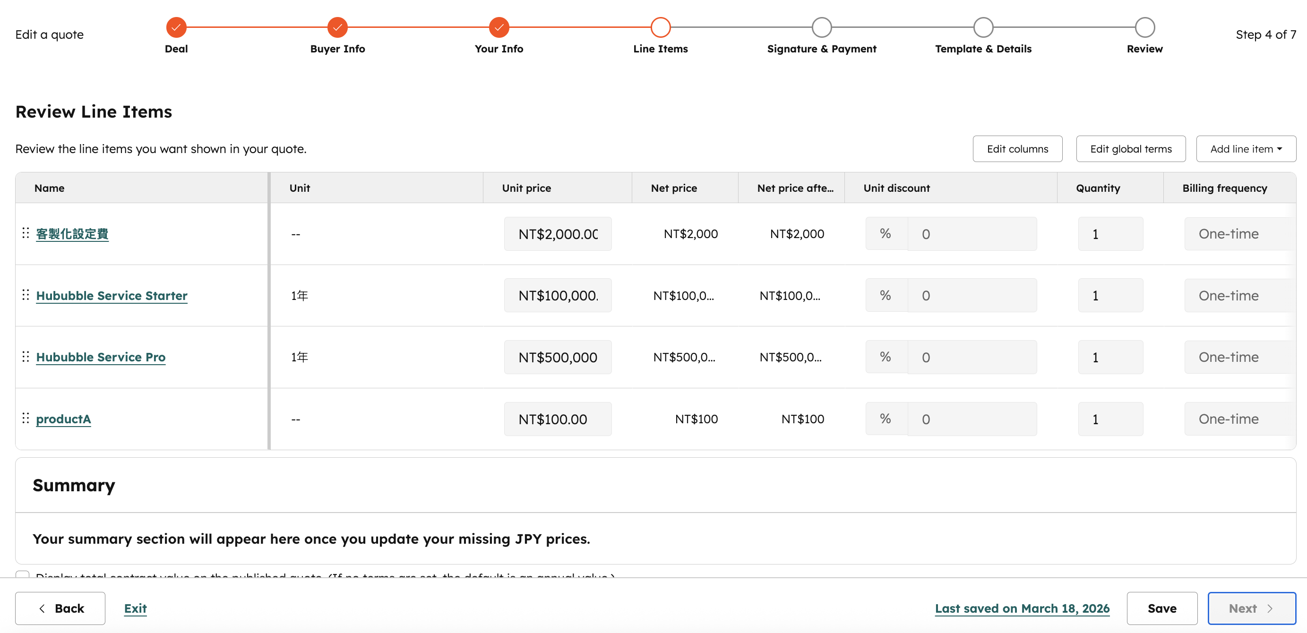Click drag handle for Hububble Service Pro
Screen dimensions: 1307x633
26,357
